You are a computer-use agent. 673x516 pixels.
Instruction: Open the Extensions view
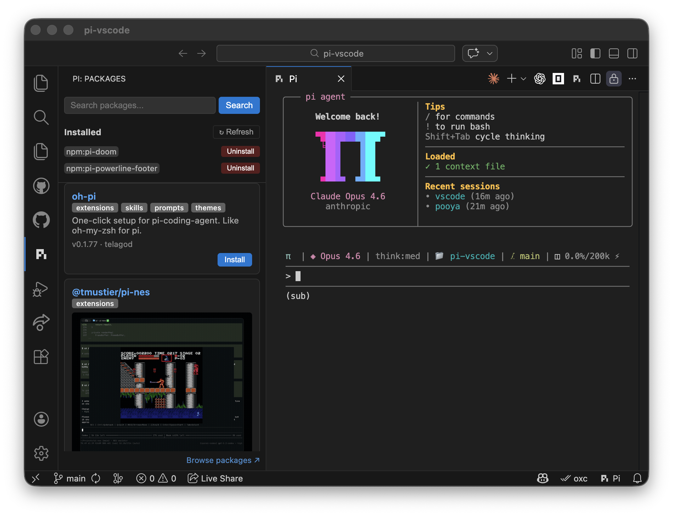click(41, 357)
